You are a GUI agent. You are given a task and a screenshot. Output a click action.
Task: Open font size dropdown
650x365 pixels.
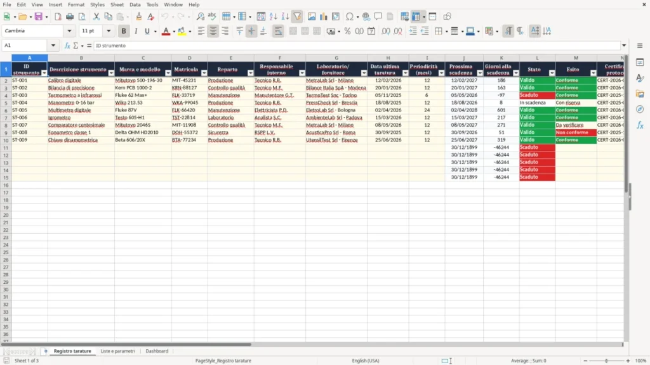click(x=109, y=31)
